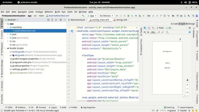Image resolution: width=199 pixels, height=112 pixels.
Task: Click the blue help icon in design toolbar
Action: [190, 32]
